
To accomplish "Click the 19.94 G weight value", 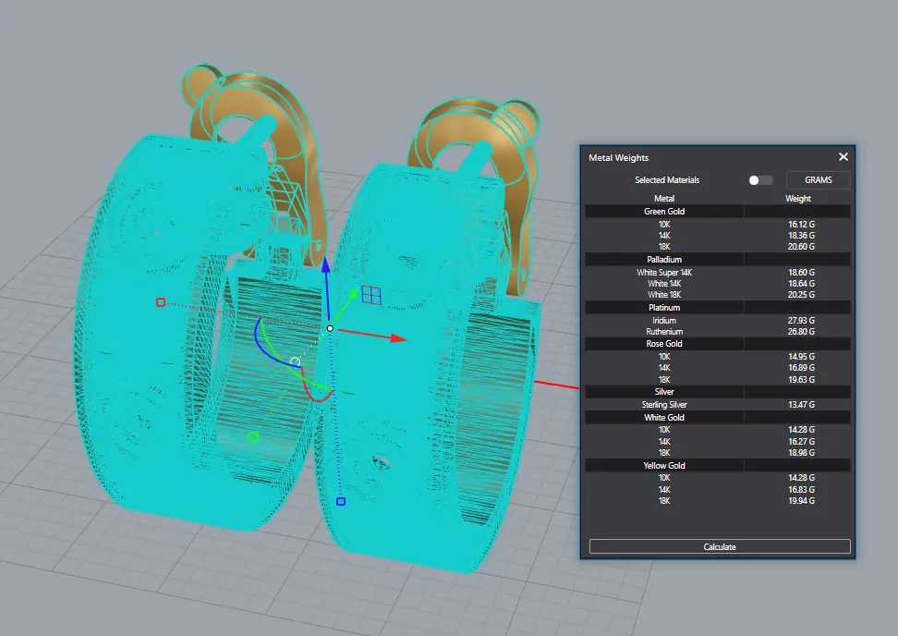I will pyautogui.click(x=801, y=501).
